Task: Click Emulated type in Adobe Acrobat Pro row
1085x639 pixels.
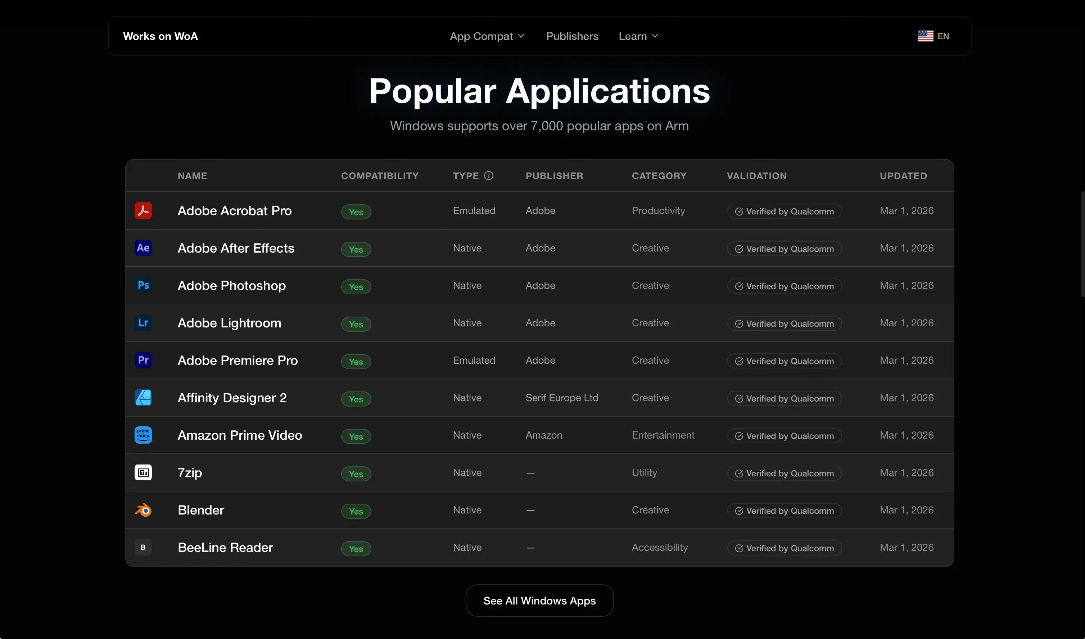Action: (474, 210)
